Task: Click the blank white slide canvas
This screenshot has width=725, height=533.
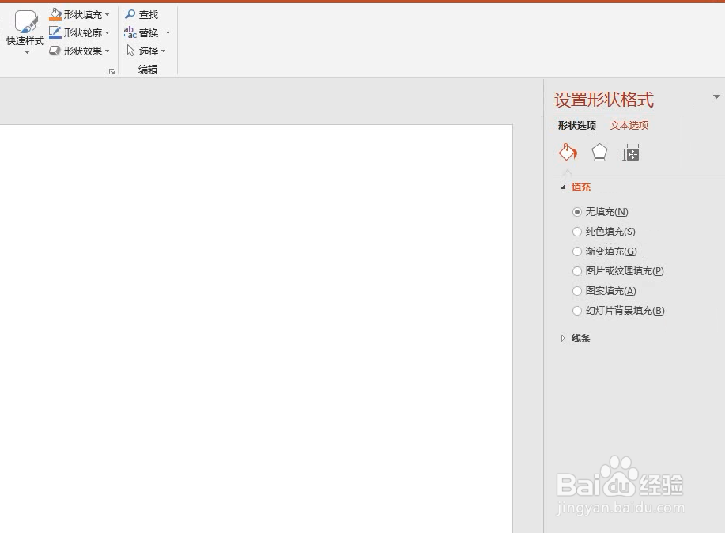Action: [x=255, y=328]
